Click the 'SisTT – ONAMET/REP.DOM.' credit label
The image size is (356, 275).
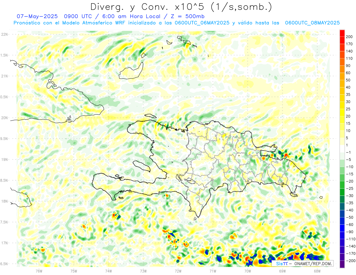pos(302,263)
